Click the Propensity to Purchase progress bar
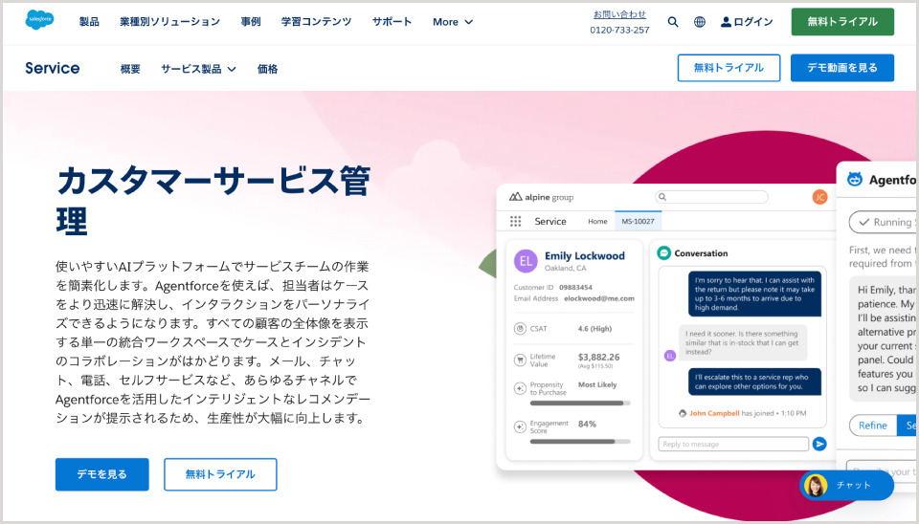 [x=580, y=403]
